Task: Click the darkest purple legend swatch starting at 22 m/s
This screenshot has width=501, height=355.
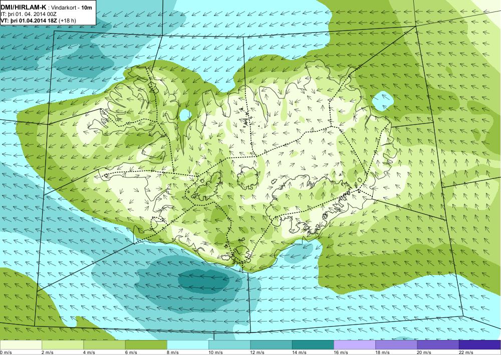Action: [x=479, y=345]
